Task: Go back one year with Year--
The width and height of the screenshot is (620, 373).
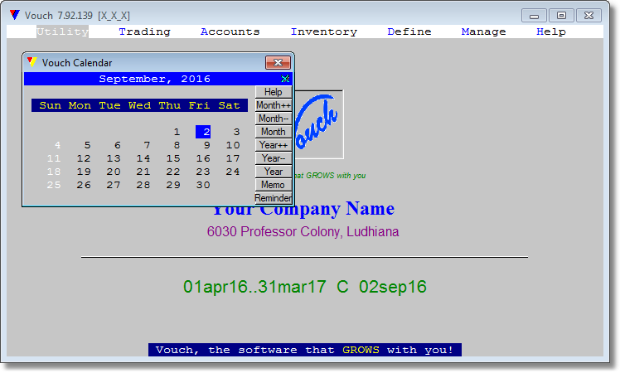Action: [274, 158]
